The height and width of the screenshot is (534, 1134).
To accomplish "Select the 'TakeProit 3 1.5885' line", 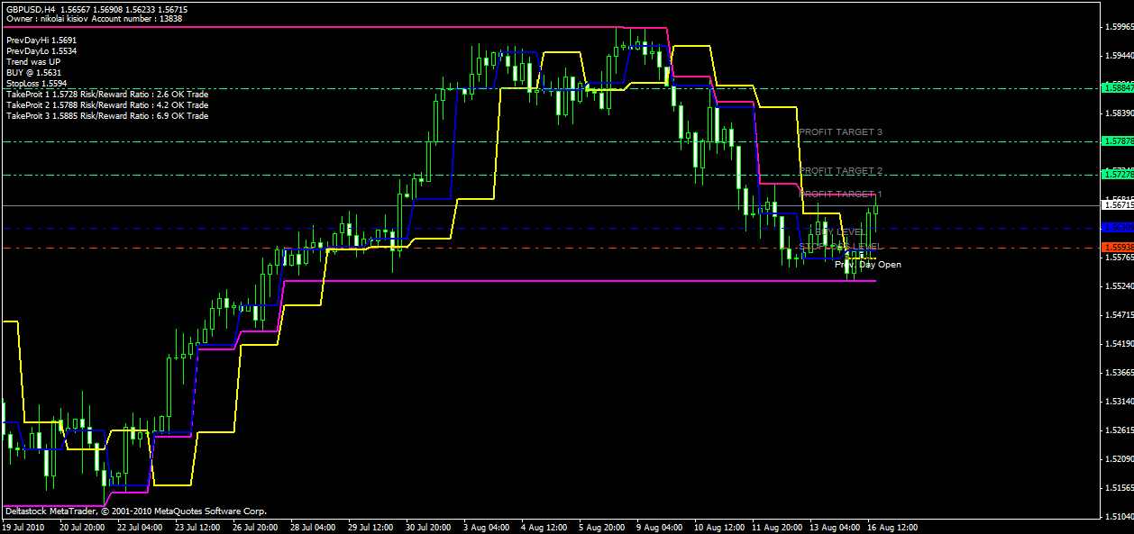I will click(x=107, y=116).
